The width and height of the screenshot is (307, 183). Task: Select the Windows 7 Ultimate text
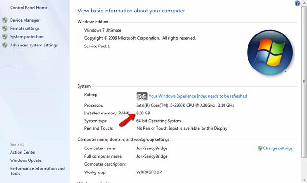[103, 30]
